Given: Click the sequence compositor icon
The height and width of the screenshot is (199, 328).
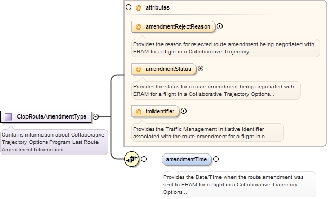Looking at the screenshot, I should pyautogui.click(x=131, y=159).
